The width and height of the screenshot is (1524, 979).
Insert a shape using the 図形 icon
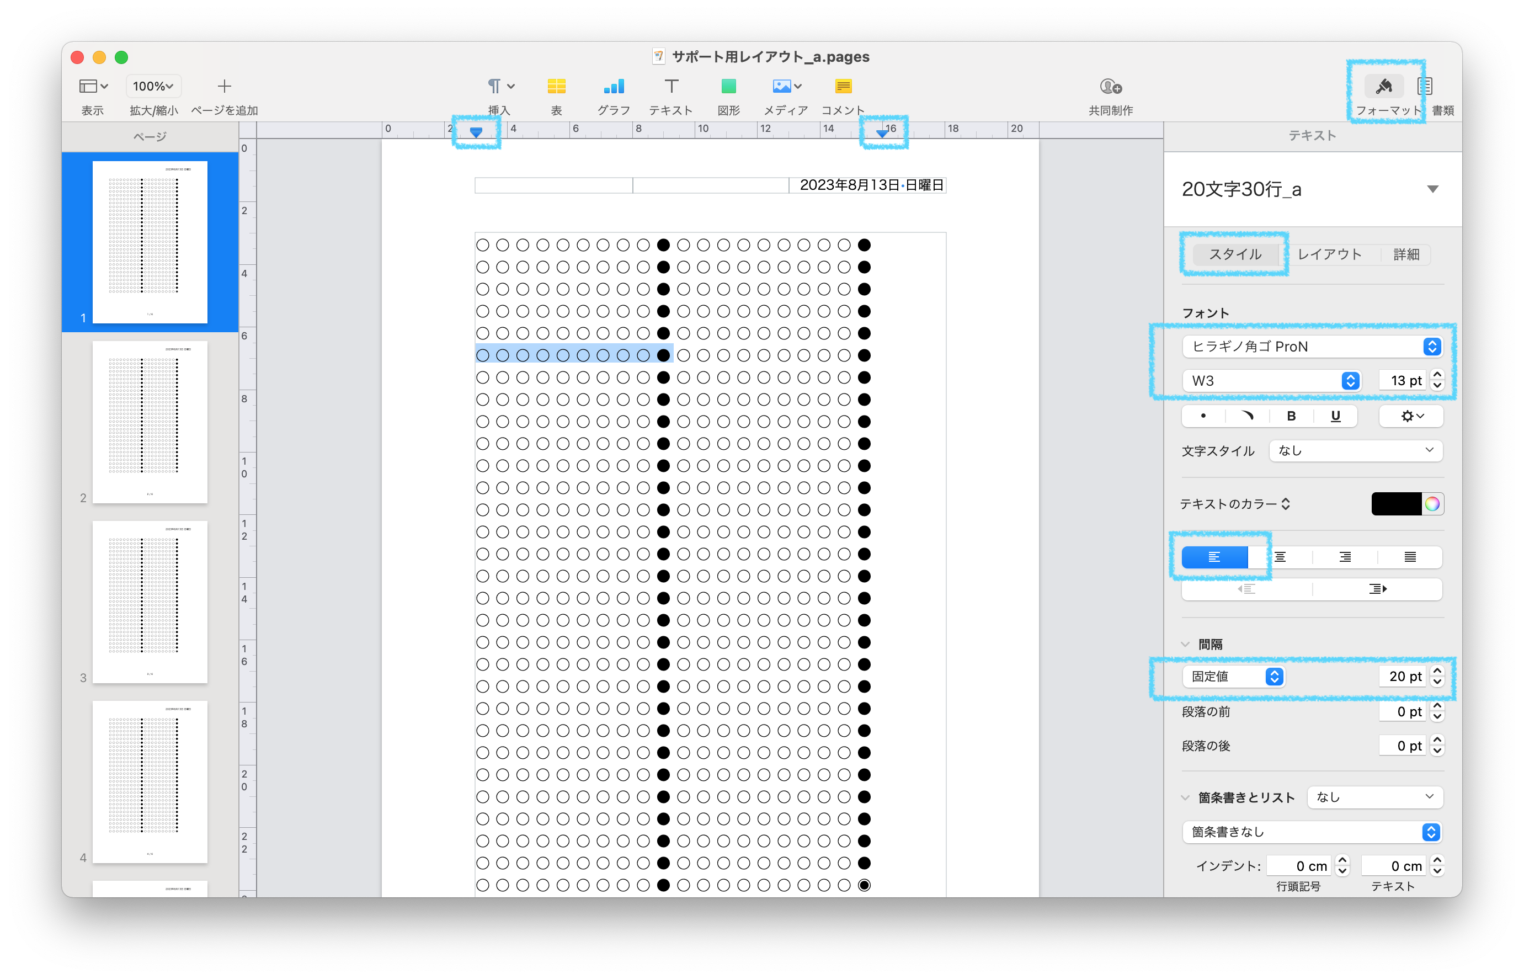(x=728, y=87)
